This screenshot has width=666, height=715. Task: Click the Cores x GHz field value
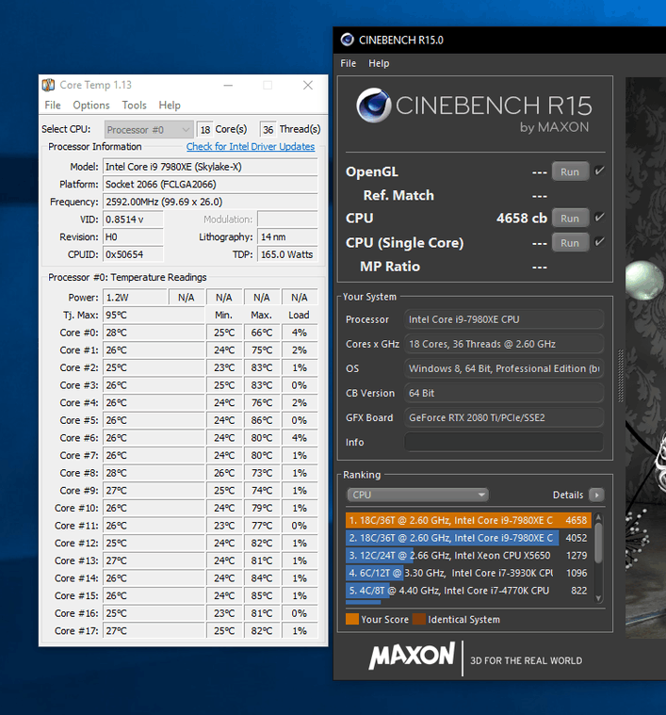[504, 344]
